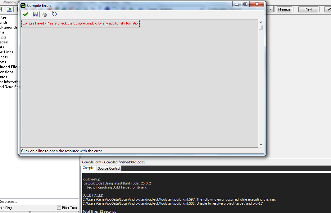Click the Manage button
331x213 pixels.
click(x=284, y=9)
